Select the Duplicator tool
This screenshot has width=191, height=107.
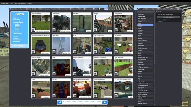(145, 25)
